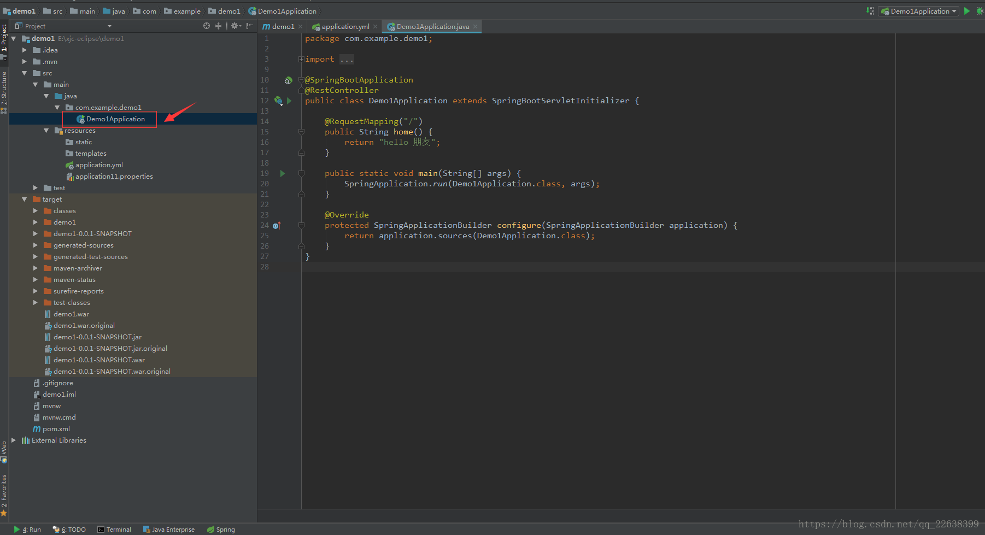Select demo1-0.0.1-SNAPSHOT.jar file
Viewport: 985px width, 535px height.
coord(92,337)
